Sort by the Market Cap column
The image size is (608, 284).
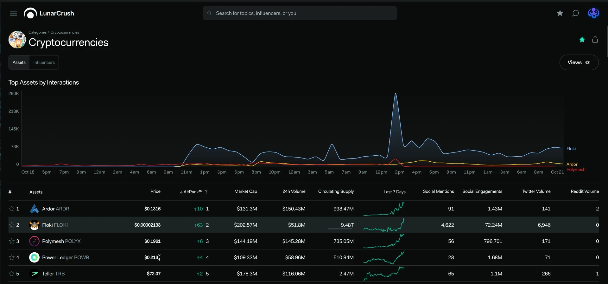point(246,191)
